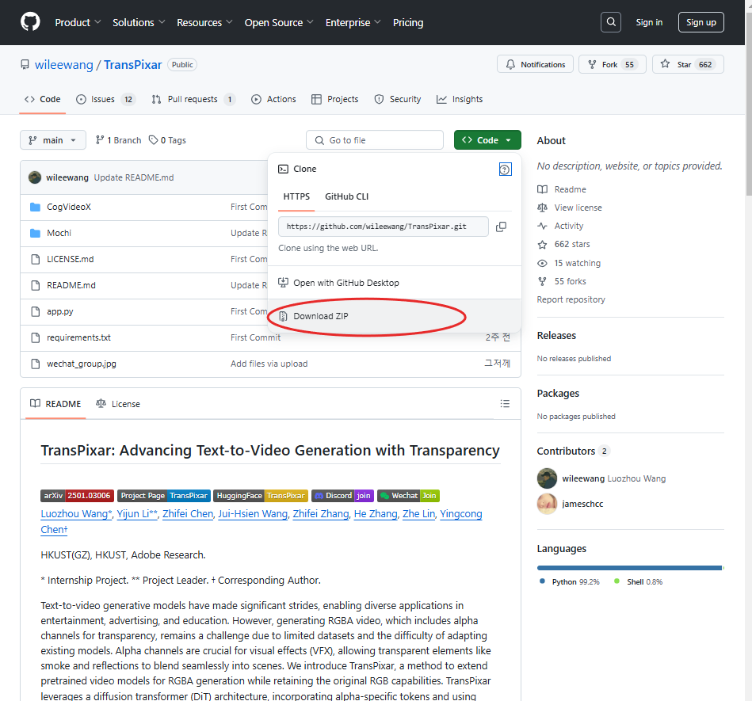The height and width of the screenshot is (701, 752).
Task: Open Readme link in About sidebar
Action: click(x=562, y=189)
